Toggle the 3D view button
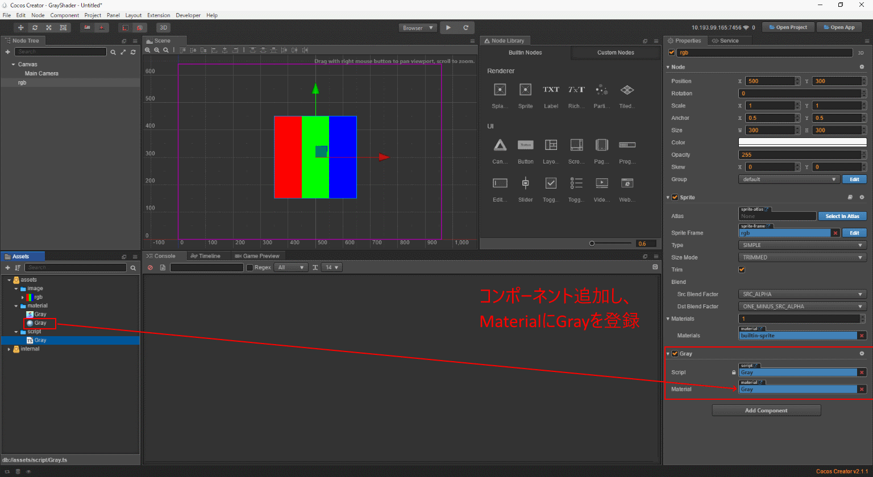The height and width of the screenshot is (477, 873). (x=163, y=27)
